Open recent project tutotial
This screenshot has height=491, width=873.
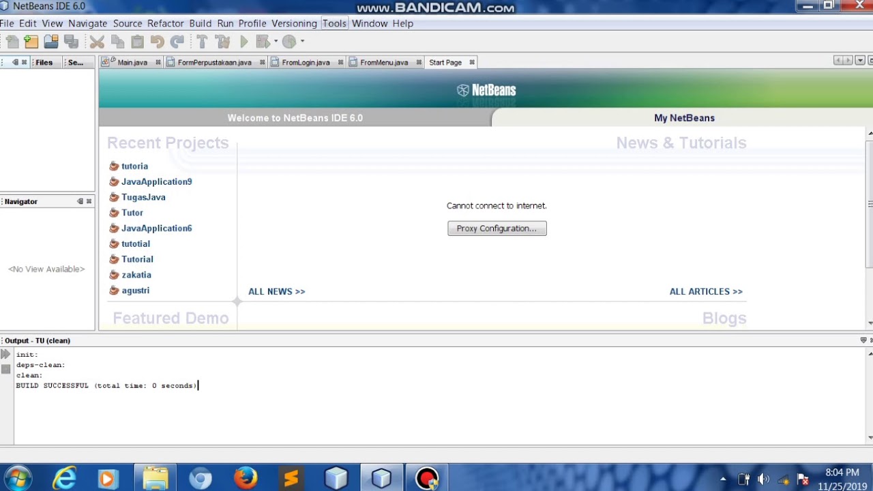click(x=136, y=243)
